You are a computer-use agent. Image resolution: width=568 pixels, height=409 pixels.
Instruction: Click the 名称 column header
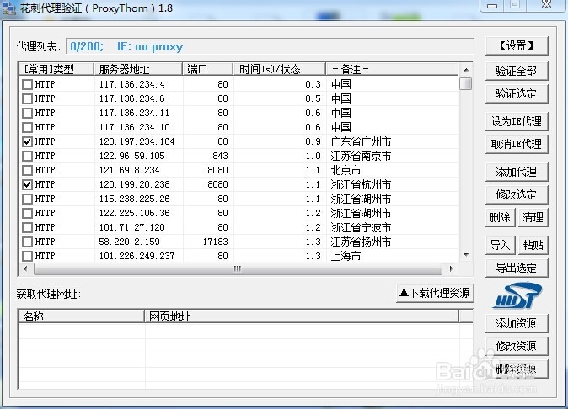coord(81,316)
